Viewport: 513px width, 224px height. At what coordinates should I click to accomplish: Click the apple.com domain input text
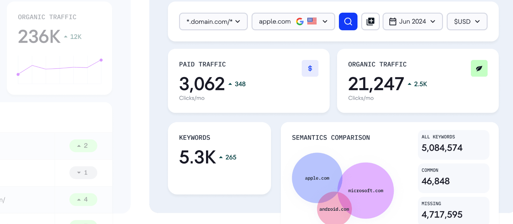point(275,21)
